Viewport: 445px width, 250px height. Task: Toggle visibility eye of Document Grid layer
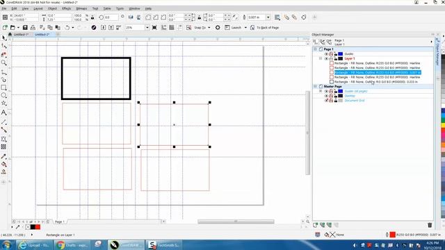(326, 100)
